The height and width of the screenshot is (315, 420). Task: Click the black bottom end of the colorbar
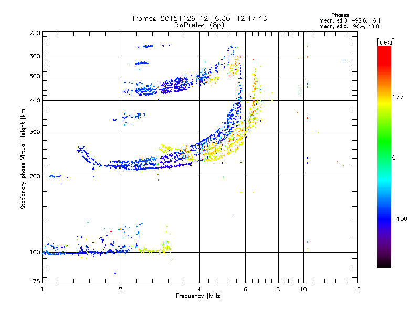pos(384,265)
